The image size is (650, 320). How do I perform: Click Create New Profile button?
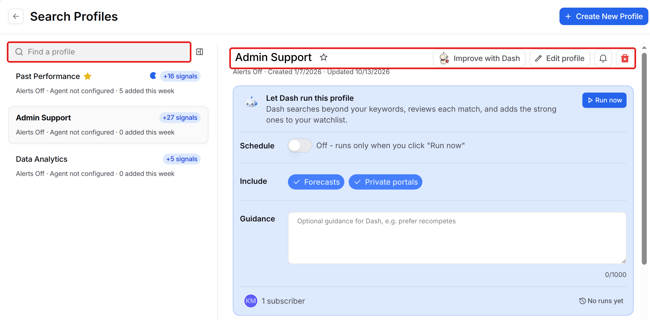point(604,16)
